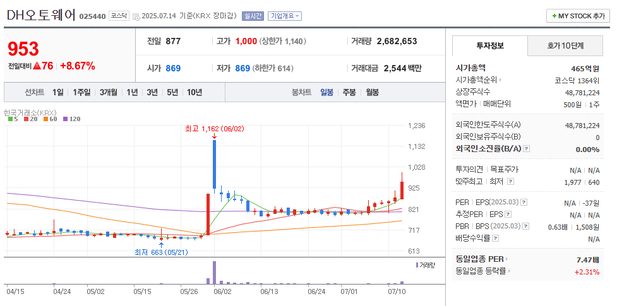Click the stock code 025440
This screenshot has height=306, width=617.
click(x=92, y=16)
